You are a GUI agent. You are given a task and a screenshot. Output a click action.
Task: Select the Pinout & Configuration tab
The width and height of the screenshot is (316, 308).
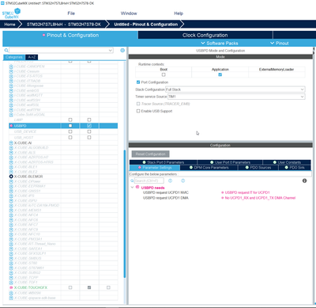70,35
